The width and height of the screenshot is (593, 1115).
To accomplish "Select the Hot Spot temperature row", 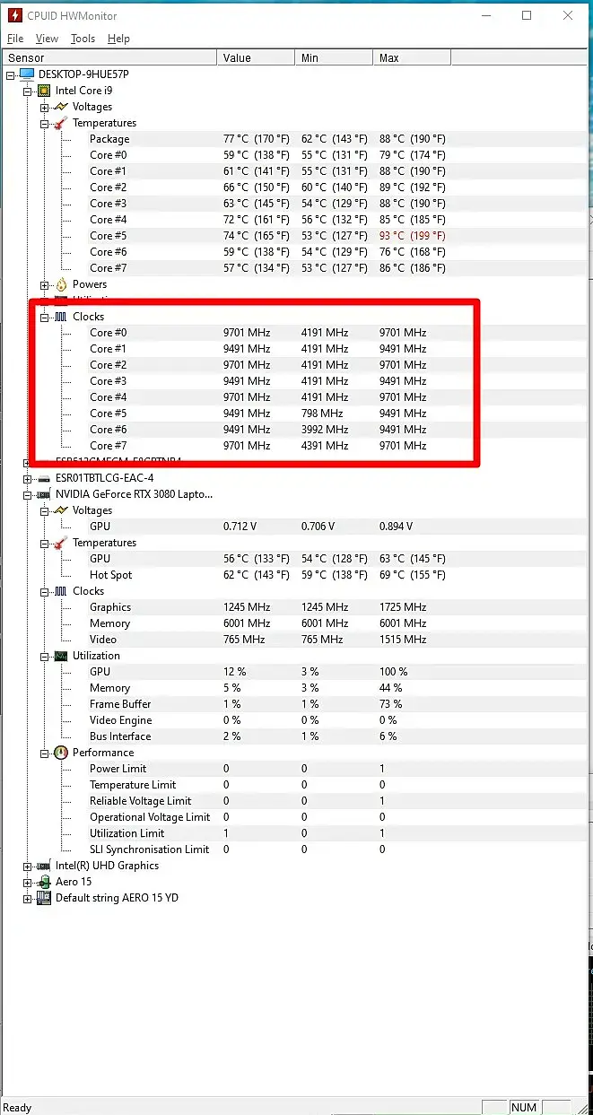I will click(110, 575).
